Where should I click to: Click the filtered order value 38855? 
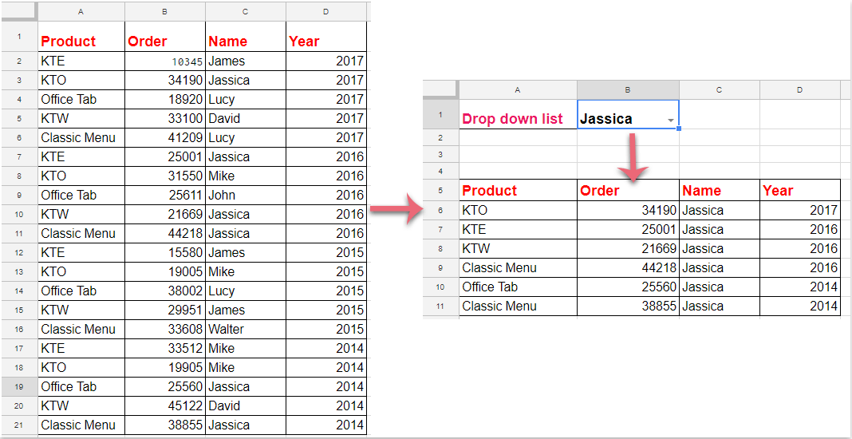[x=628, y=307]
